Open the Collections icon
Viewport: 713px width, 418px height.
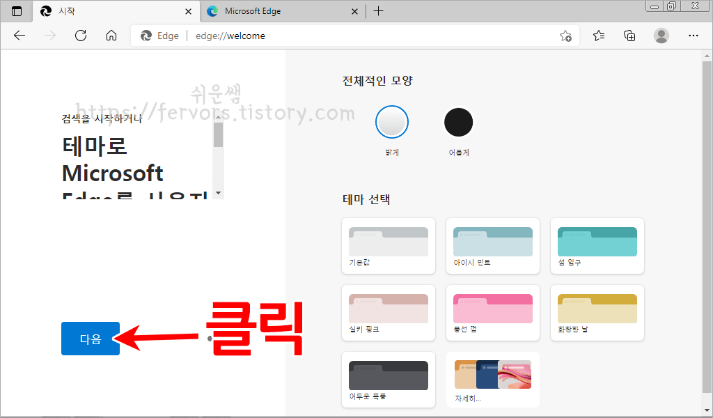point(629,36)
